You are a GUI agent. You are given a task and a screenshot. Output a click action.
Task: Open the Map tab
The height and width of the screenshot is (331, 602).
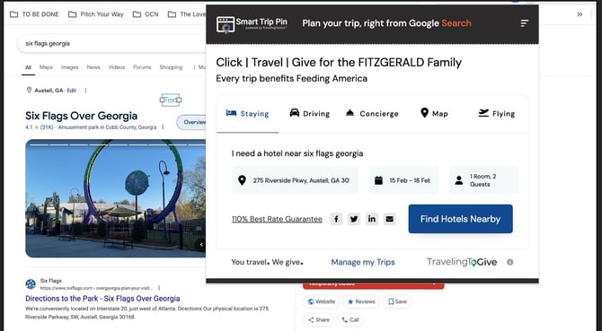click(x=434, y=113)
